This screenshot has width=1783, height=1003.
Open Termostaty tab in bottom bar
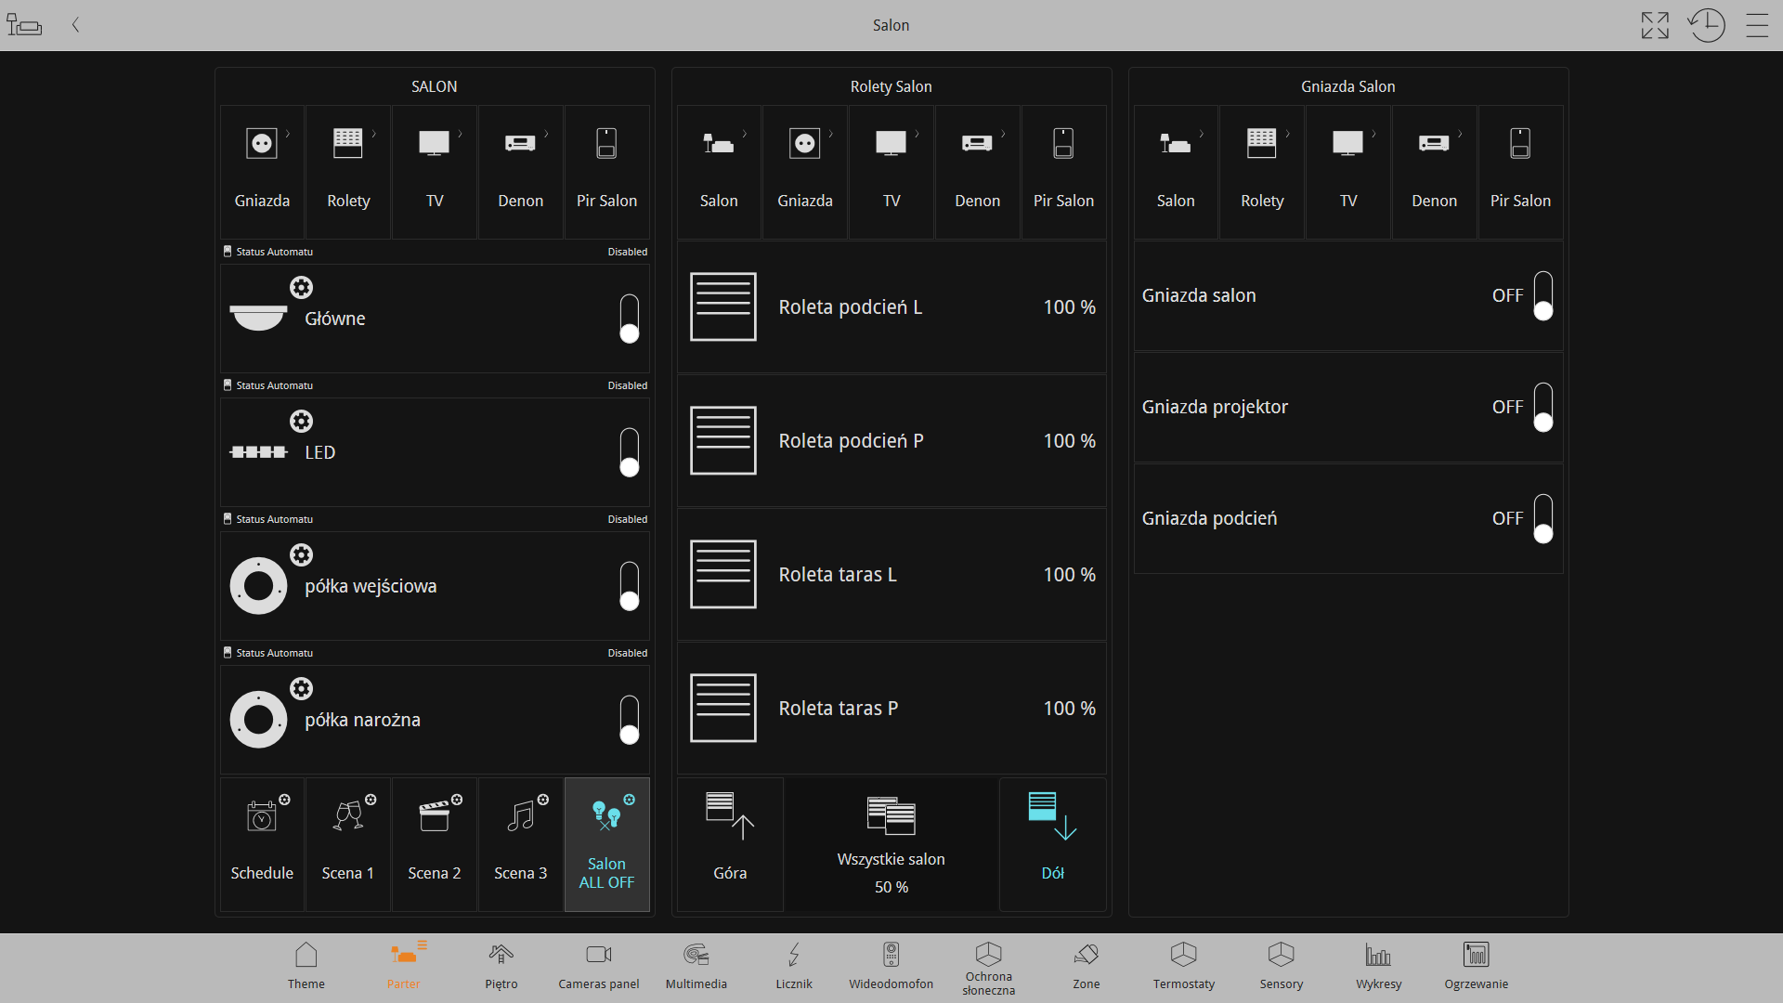point(1183,966)
